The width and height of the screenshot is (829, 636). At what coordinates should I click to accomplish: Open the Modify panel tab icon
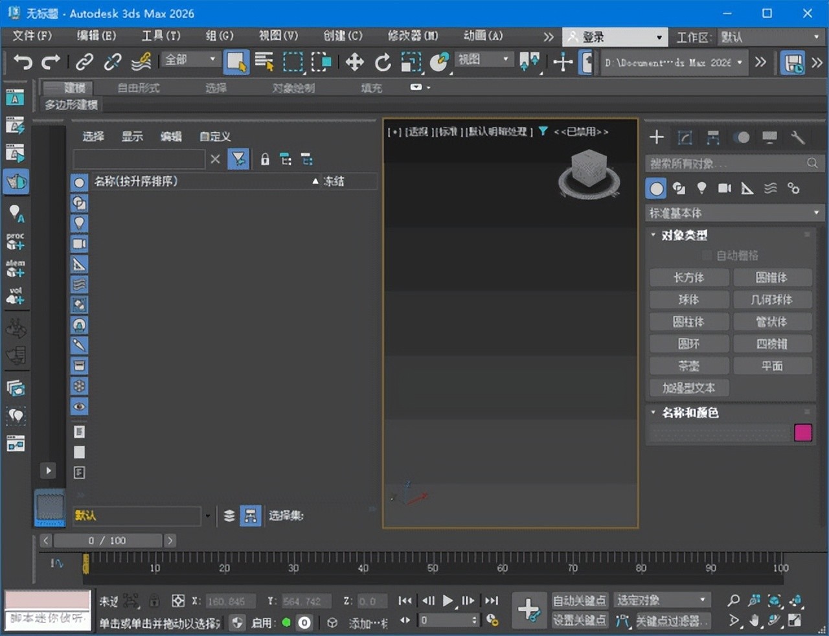click(x=685, y=137)
